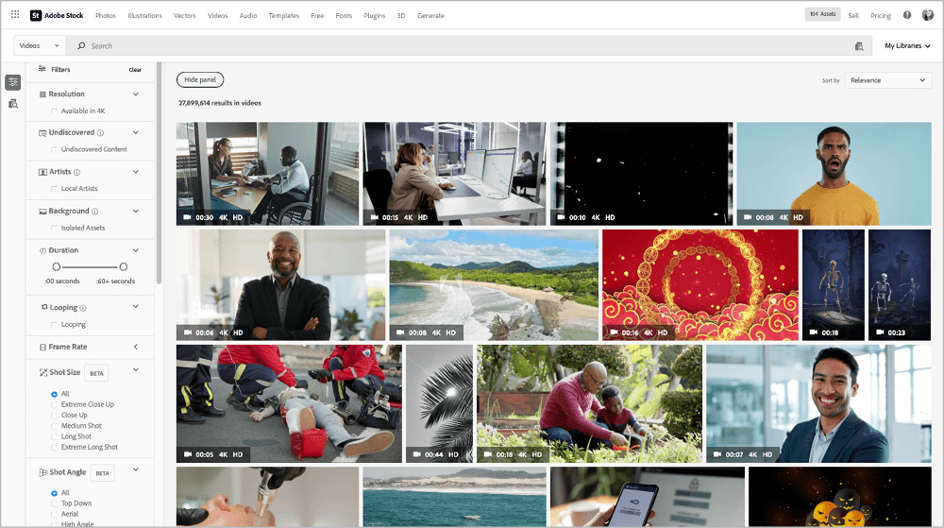
Task: Open My Libraries dropdown
Action: (x=907, y=45)
